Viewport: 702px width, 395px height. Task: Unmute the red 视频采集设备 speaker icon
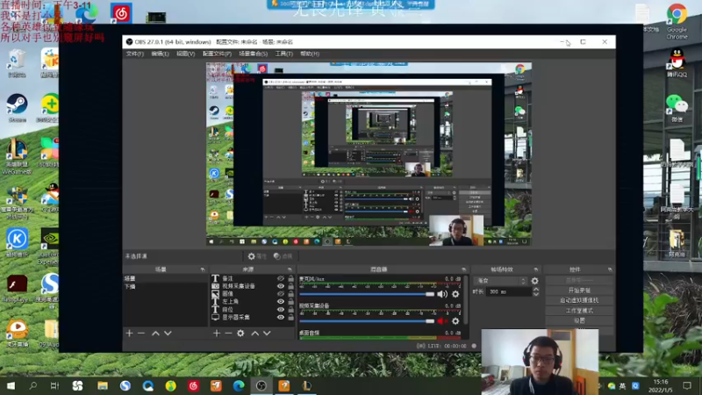[x=442, y=321]
